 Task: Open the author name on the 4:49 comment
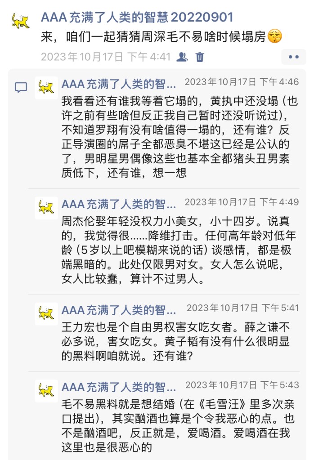pyautogui.click(x=119, y=205)
